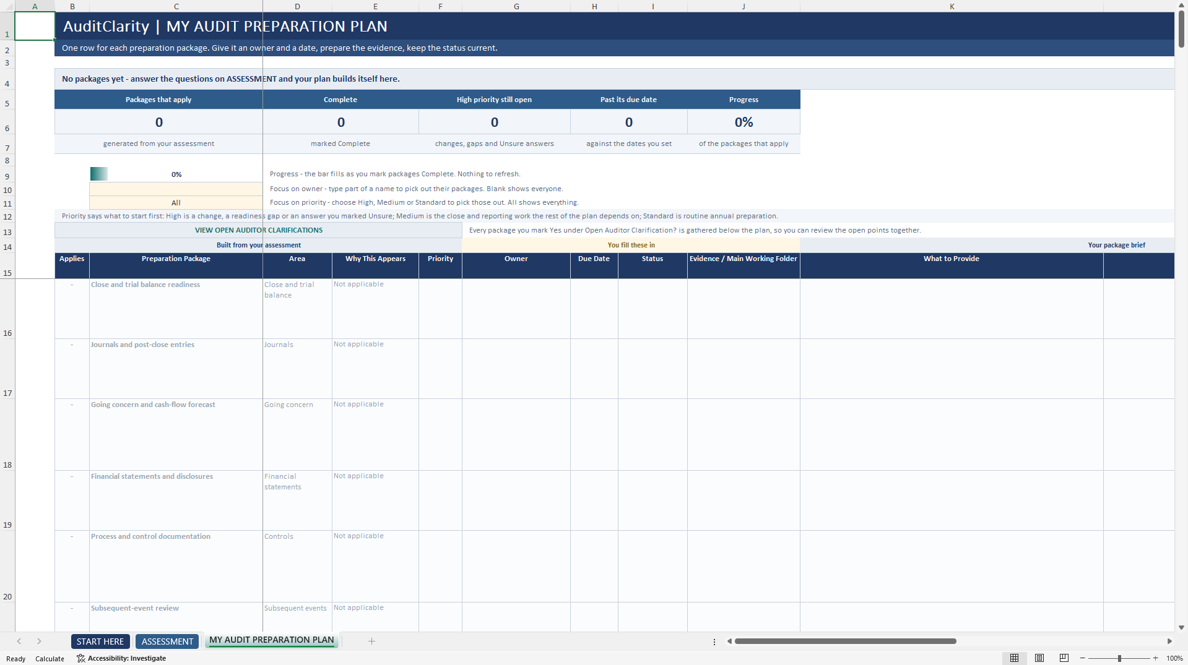Click the Focus on priority 'All' cell
1188x665 pixels.
pyautogui.click(x=176, y=203)
